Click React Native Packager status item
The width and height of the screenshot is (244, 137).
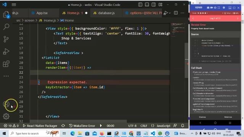pos(40,126)
